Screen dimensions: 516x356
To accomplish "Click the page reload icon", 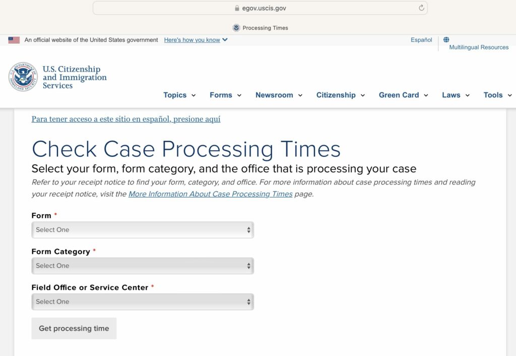I will click(x=421, y=8).
